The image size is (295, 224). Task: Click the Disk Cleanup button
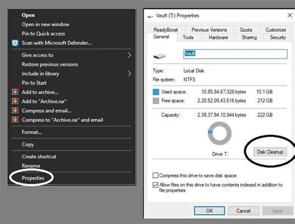270,152
